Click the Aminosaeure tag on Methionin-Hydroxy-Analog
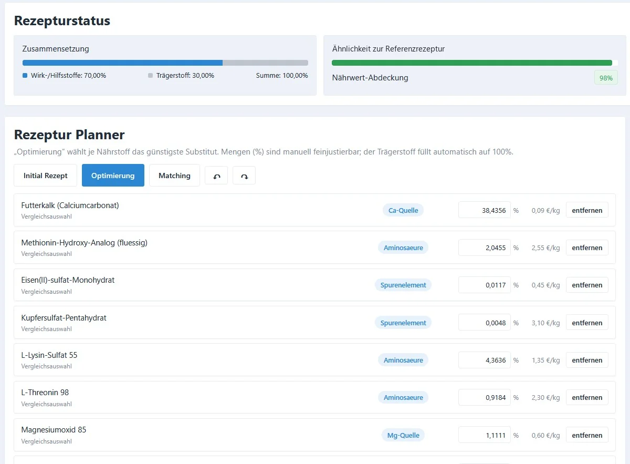Screen dimensions: 630x464 pyautogui.click(x=403, y=248)
